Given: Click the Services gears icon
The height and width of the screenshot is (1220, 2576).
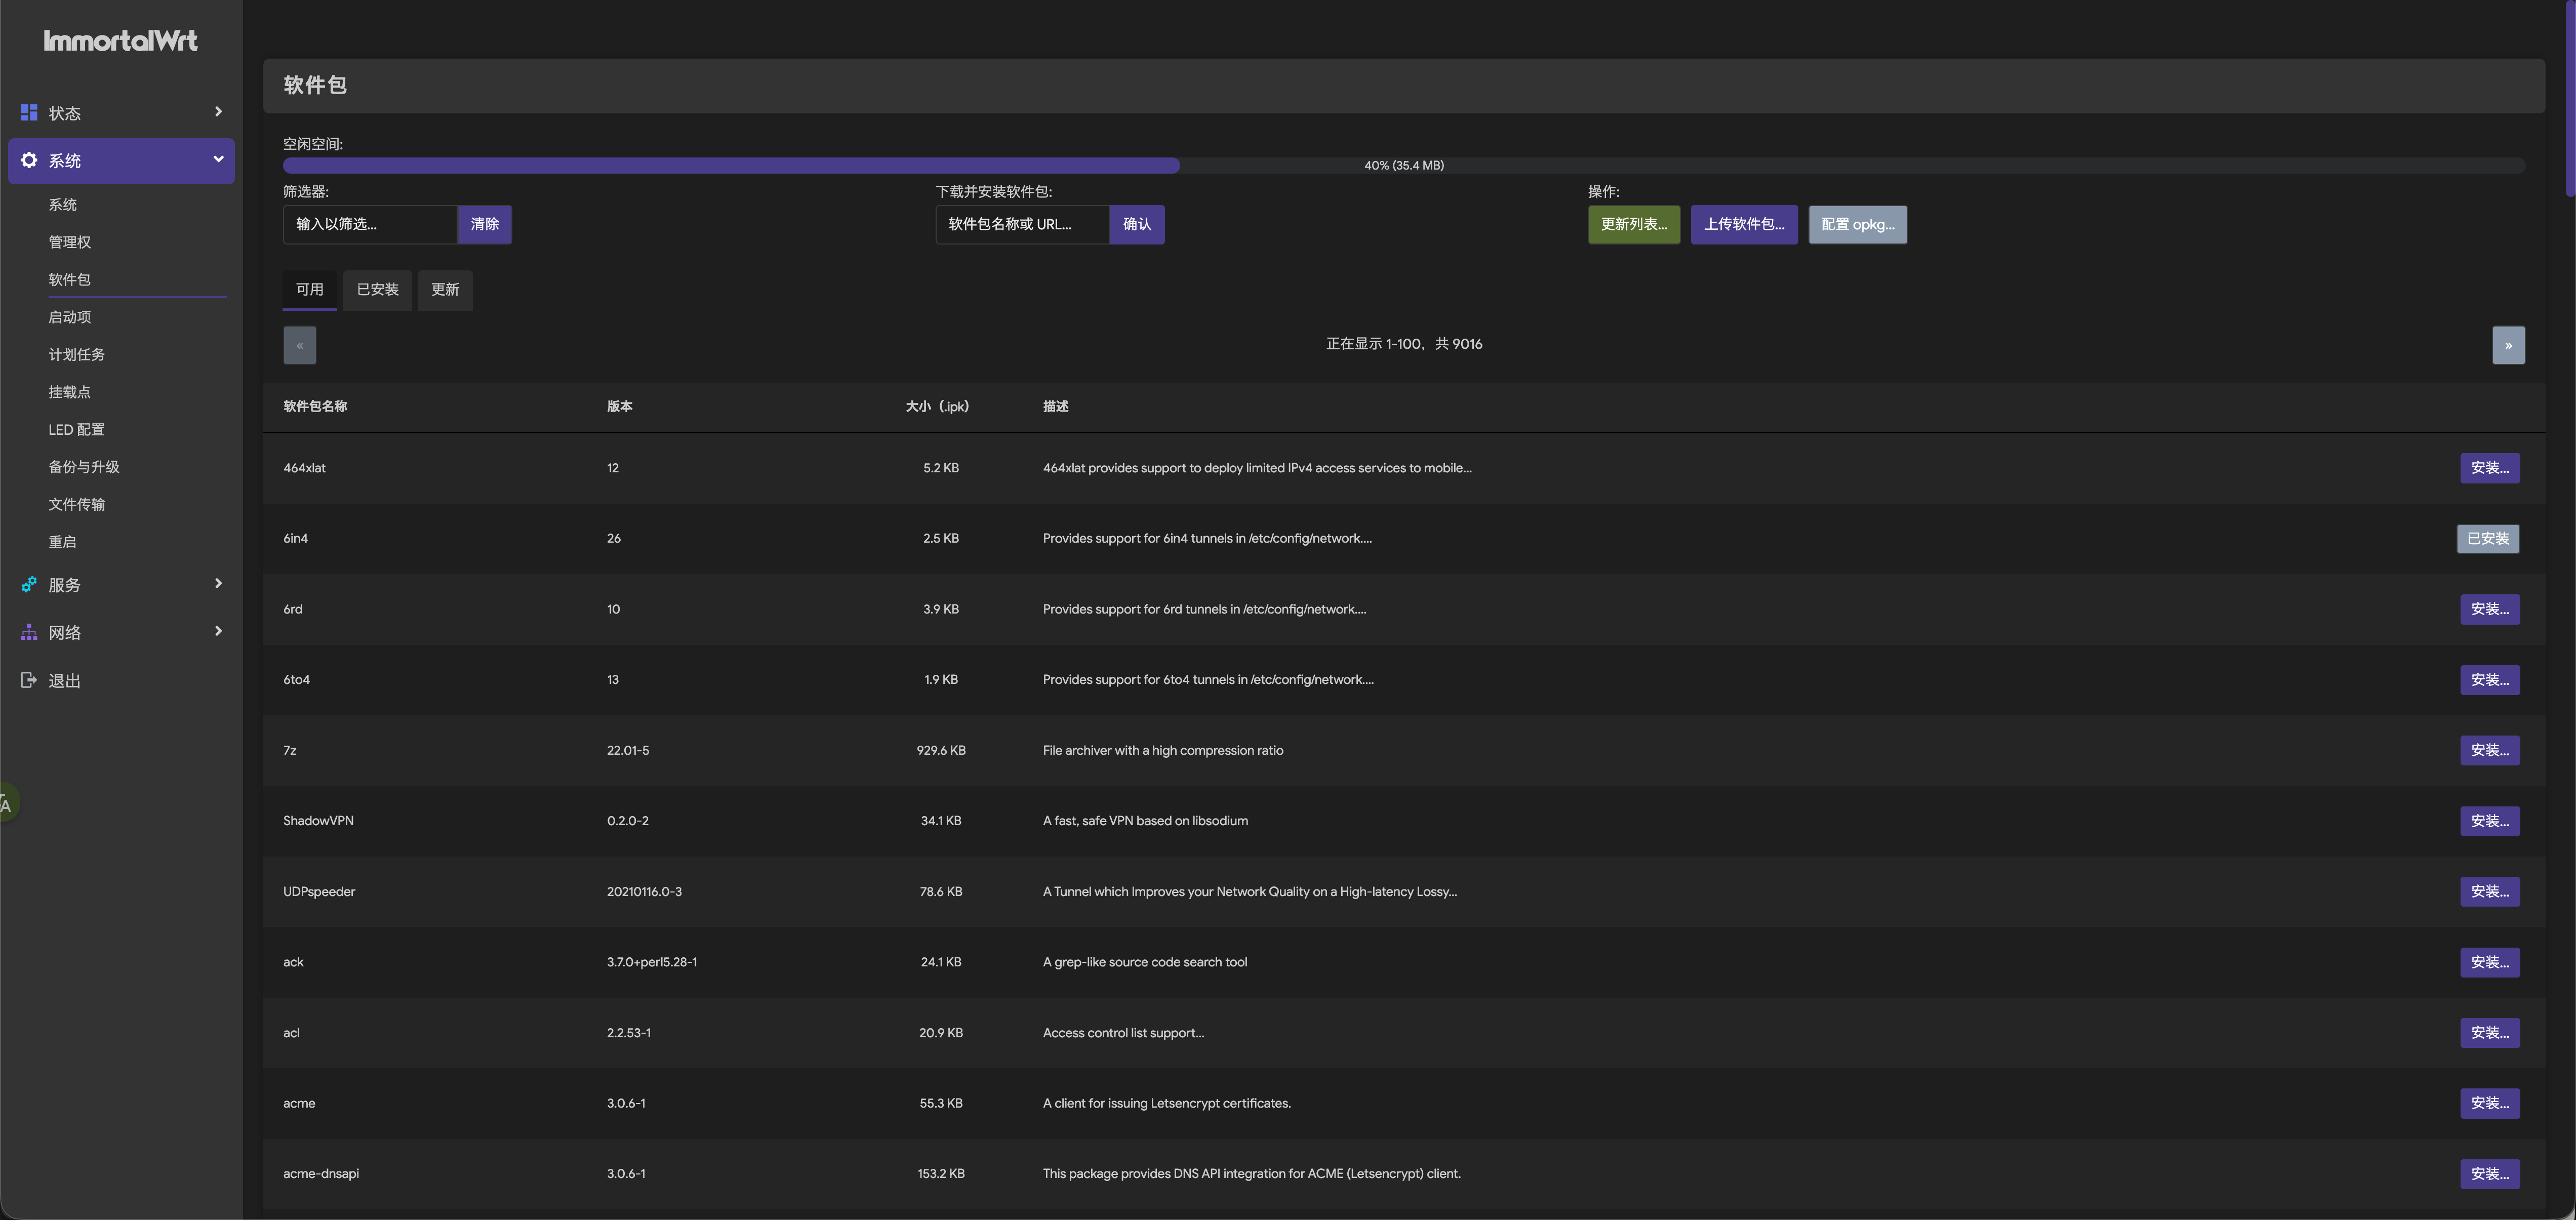Looking at the screenshot, I should 29,585.
